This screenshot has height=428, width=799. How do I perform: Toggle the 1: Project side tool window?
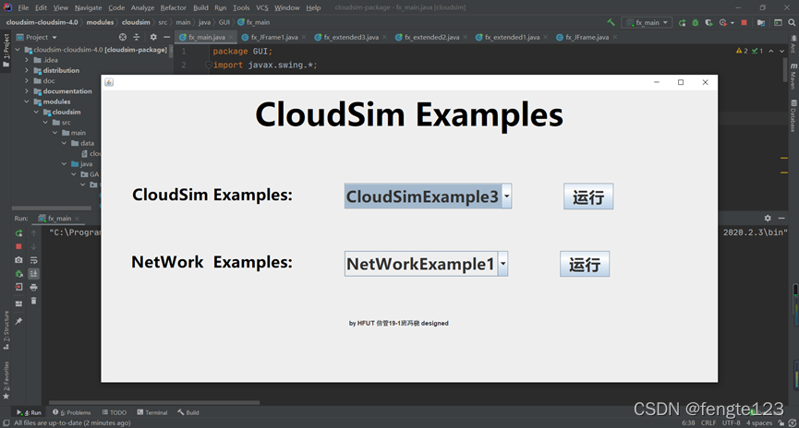(6, 51)
